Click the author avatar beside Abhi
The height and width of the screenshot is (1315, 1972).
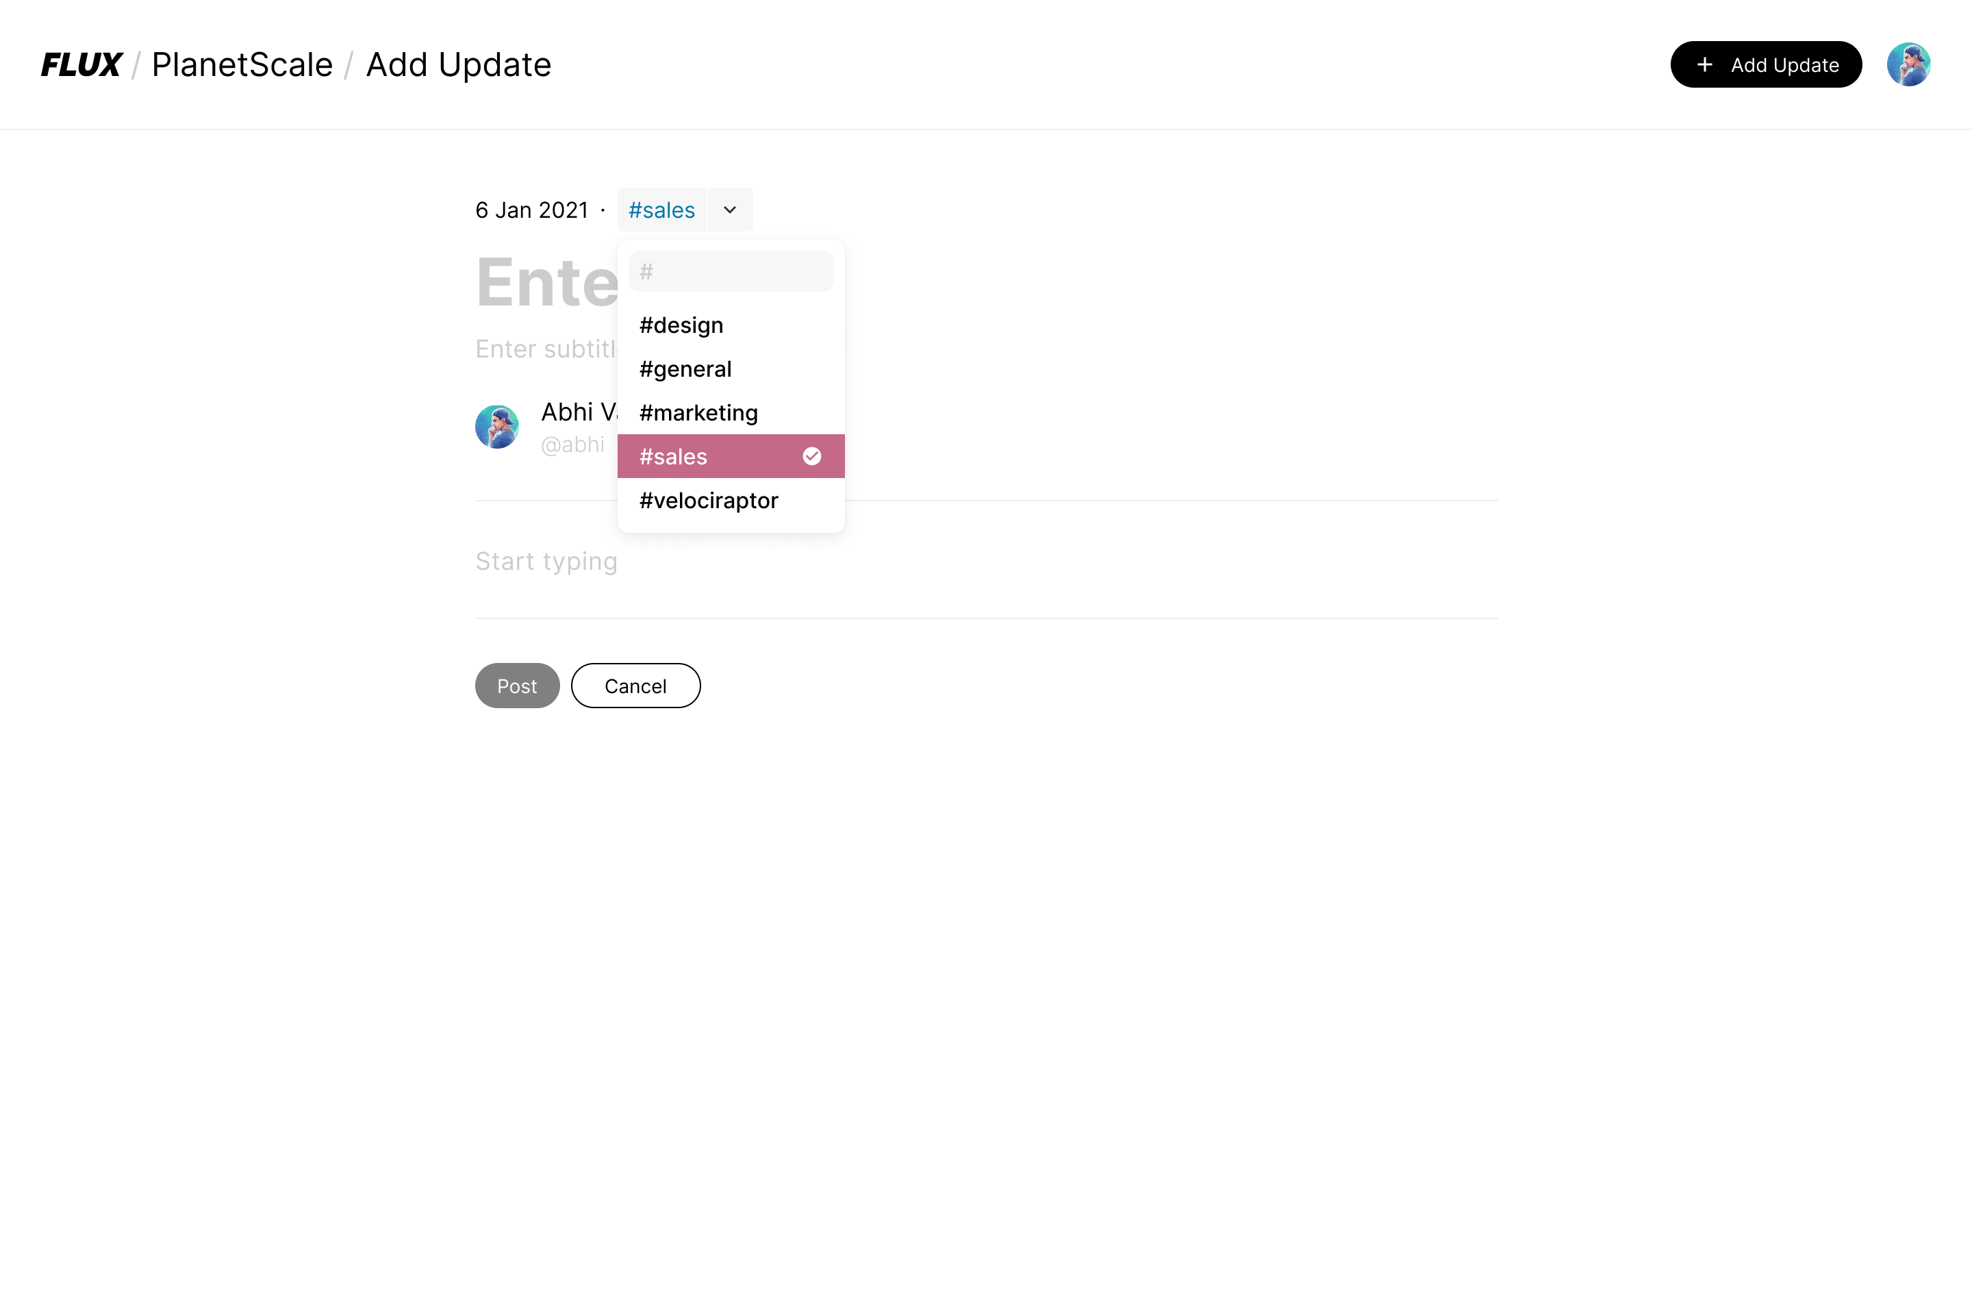pyautogui.click(x=496, y=427)
